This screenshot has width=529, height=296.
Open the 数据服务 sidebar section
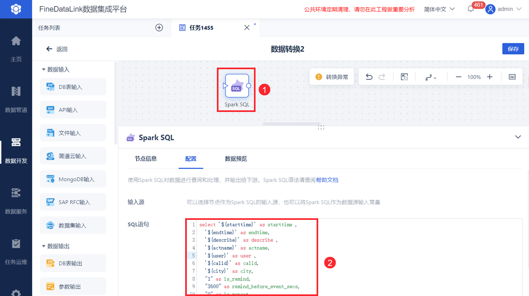point(16,201)
